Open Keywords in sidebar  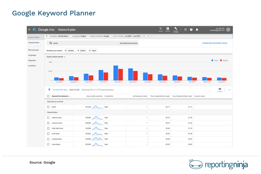point(32,60)
